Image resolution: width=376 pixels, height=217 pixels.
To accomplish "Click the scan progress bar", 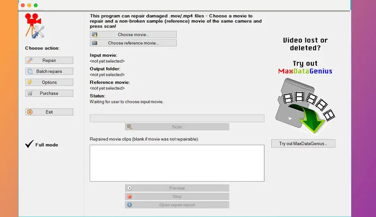I will coord(177,118).
